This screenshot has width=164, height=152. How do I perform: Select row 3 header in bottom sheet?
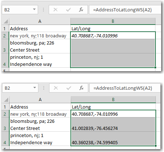5,125
